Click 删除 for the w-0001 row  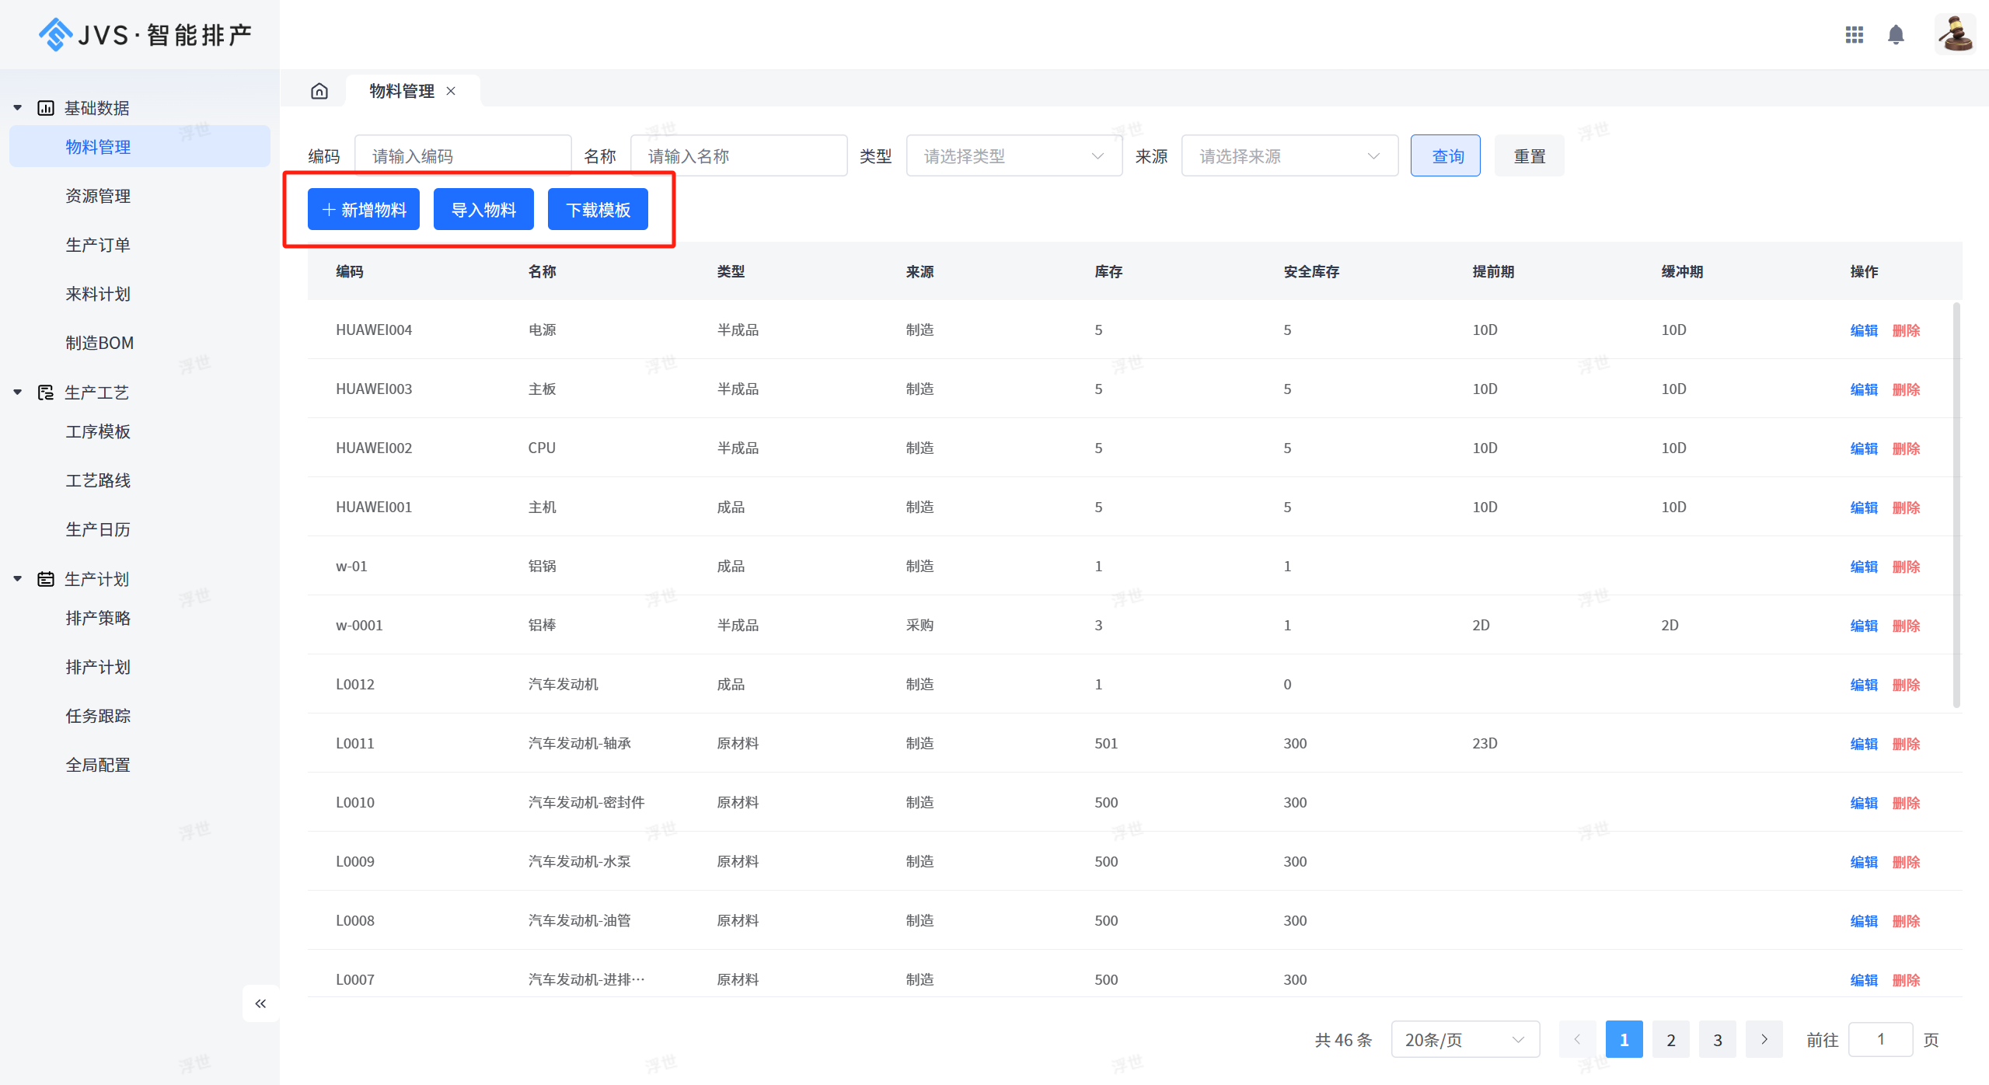[1906, 626]
